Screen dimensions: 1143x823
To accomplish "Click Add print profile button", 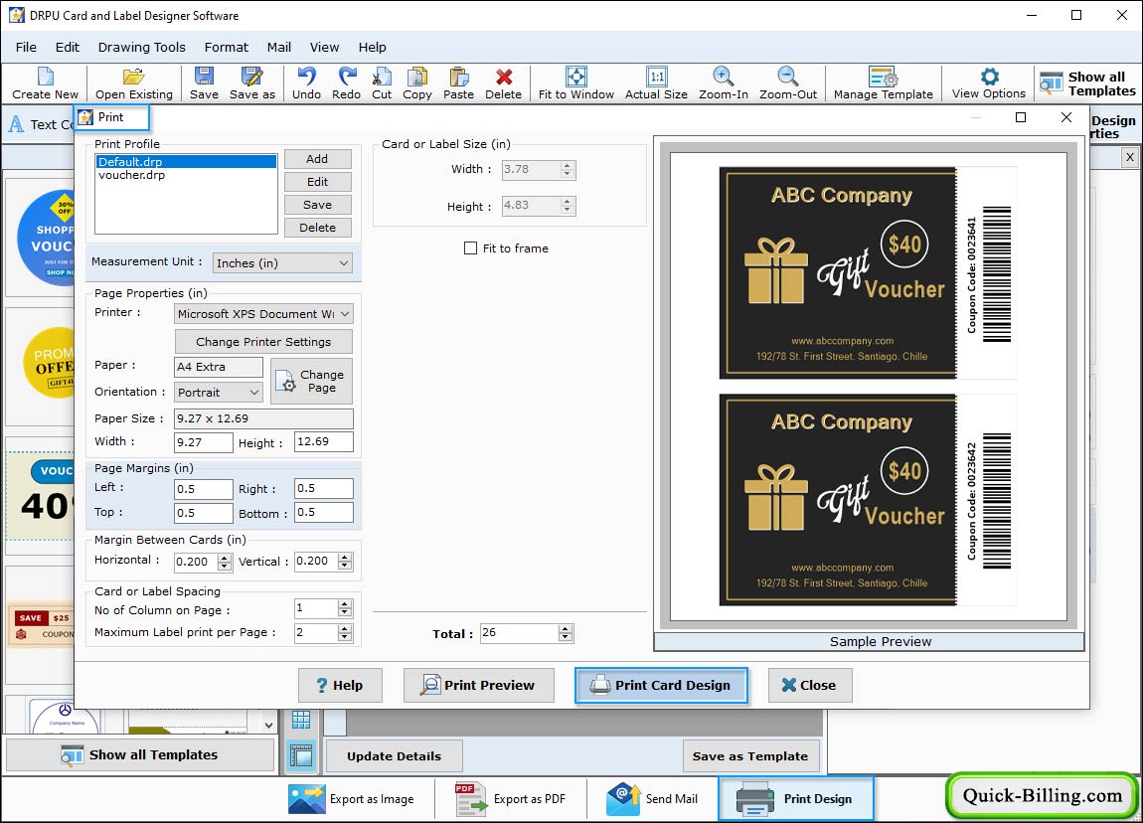I will 317,159.
